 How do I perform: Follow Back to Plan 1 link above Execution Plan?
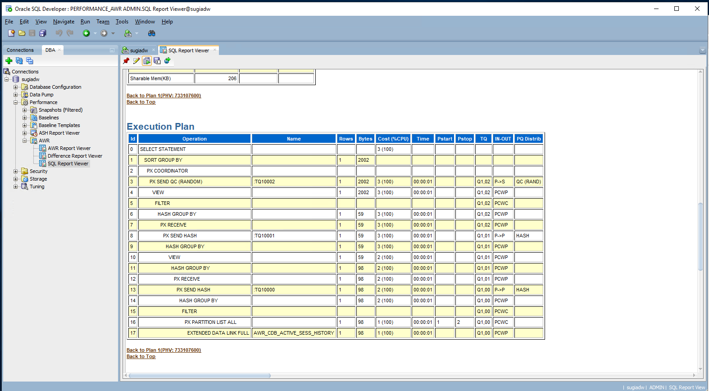tap(164, 95)
